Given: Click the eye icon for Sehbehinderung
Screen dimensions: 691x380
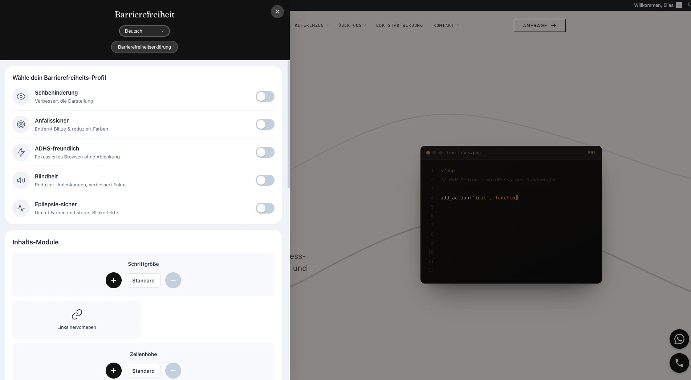Looking at the screenshot, I should point(21,96).
